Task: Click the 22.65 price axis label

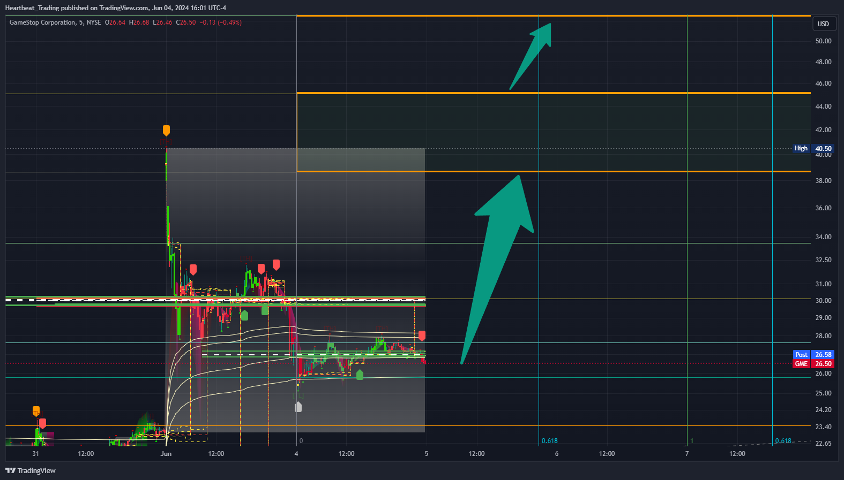Action: [823, 443]
